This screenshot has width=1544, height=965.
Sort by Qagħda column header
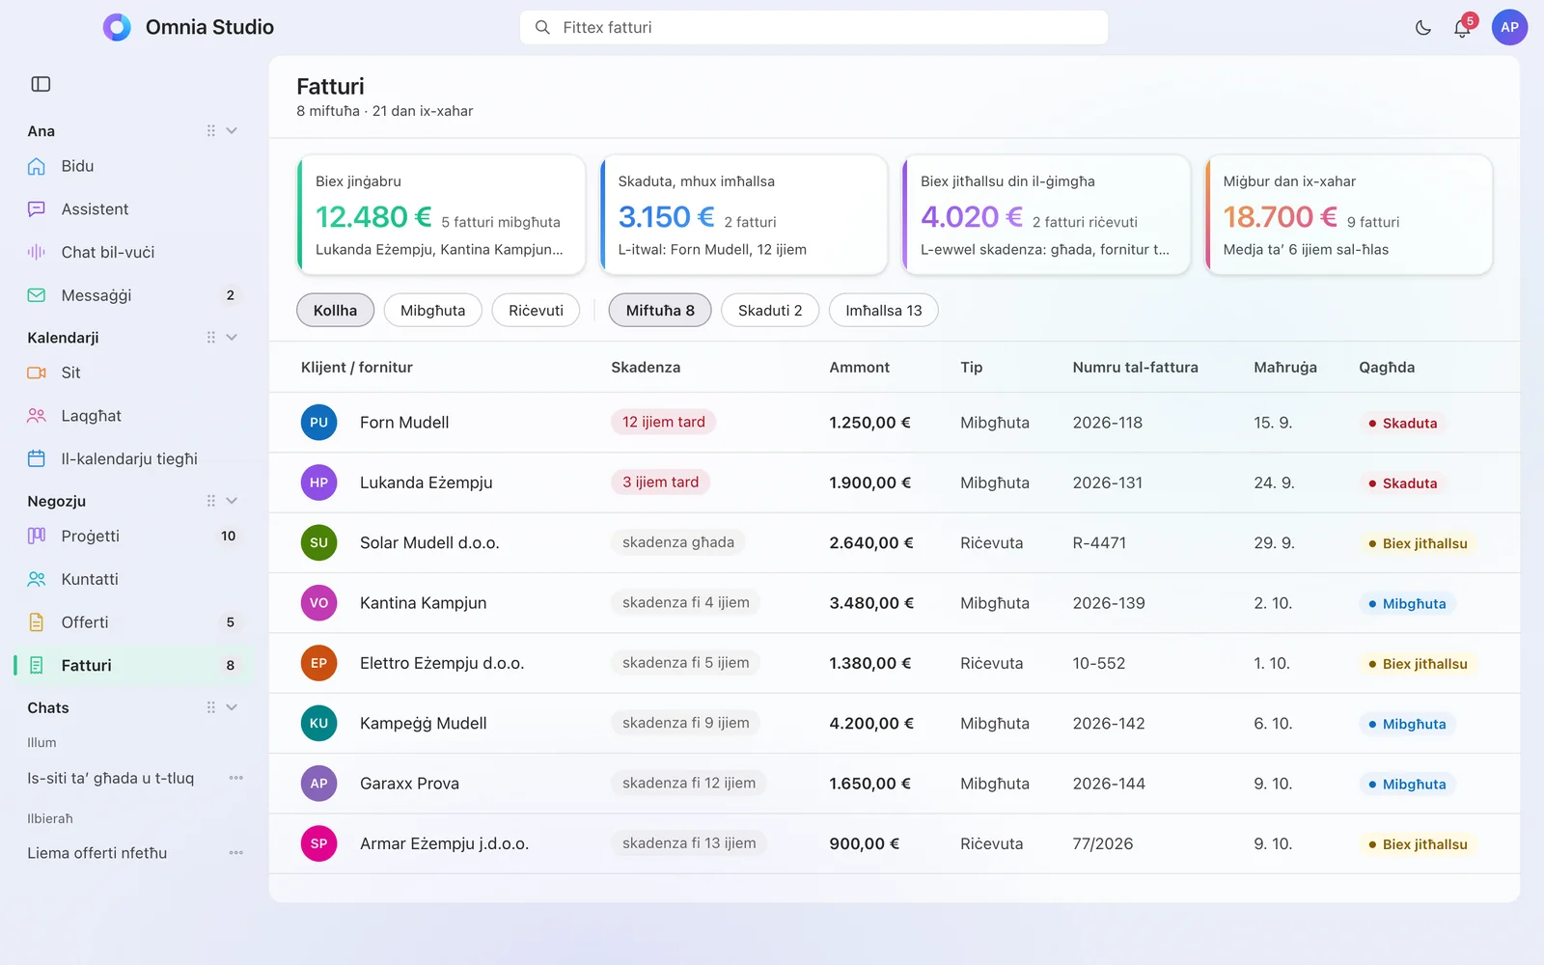pos(1387,368)
